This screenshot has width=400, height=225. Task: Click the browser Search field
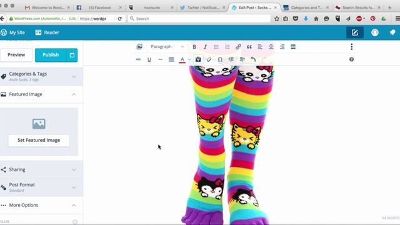click(199, 19)
